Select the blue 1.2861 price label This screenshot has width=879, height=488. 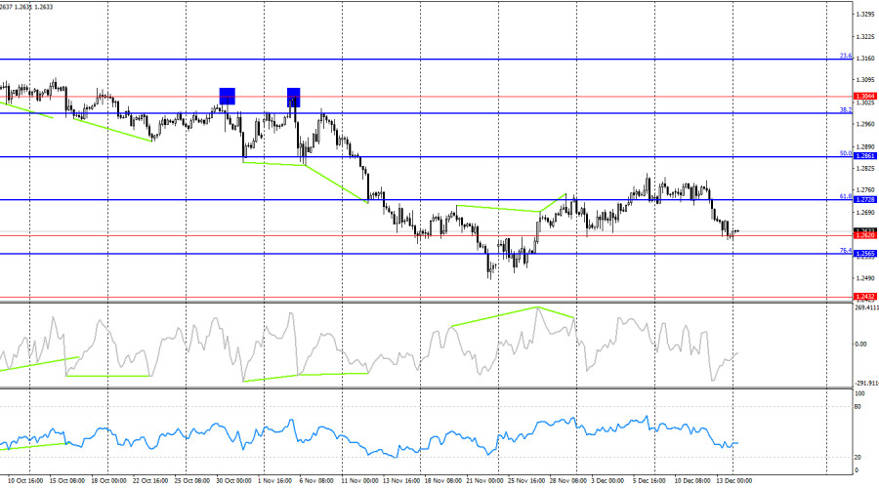(x=864, y=156)
